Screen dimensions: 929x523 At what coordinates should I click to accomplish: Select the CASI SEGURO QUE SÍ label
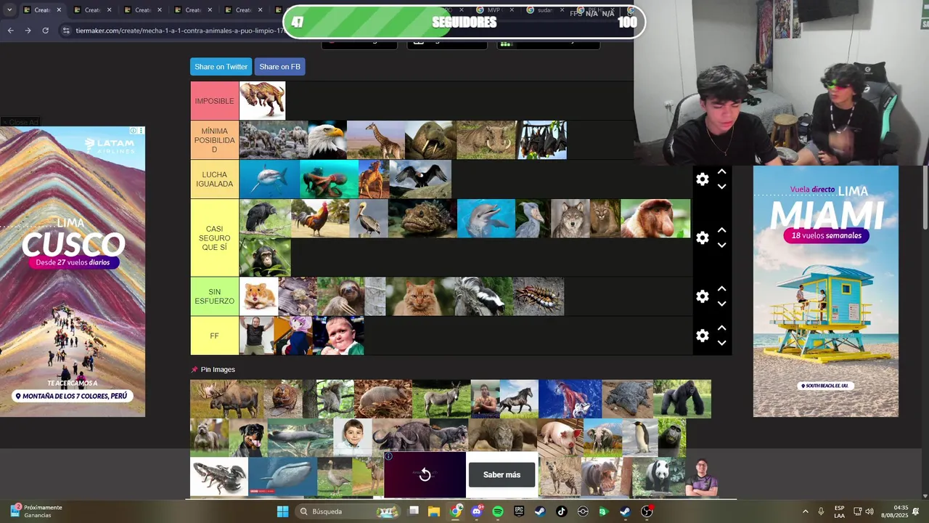pos(215,238)
